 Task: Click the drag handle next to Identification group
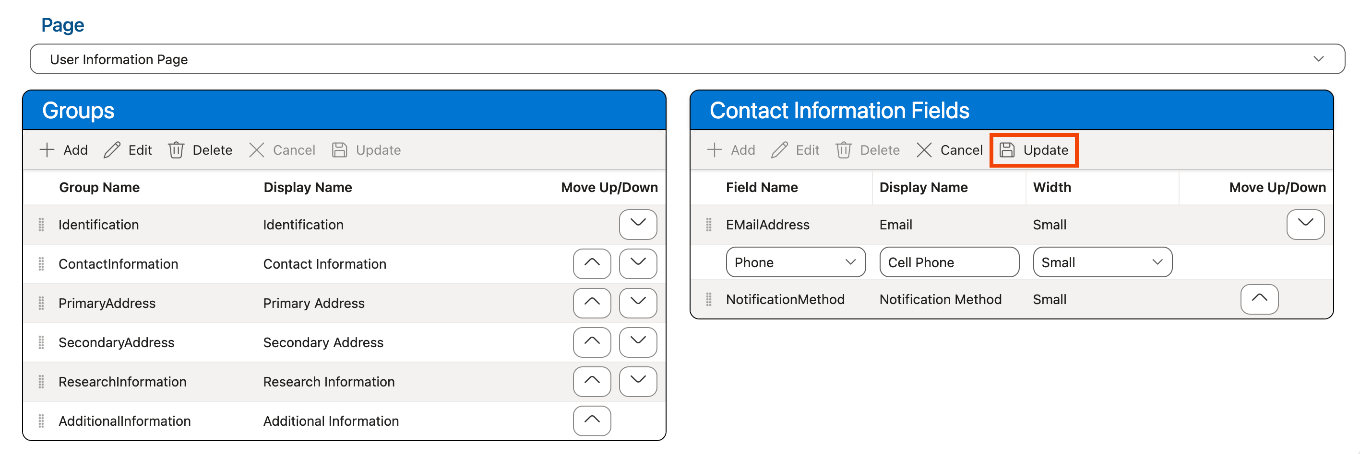(42, 225)
